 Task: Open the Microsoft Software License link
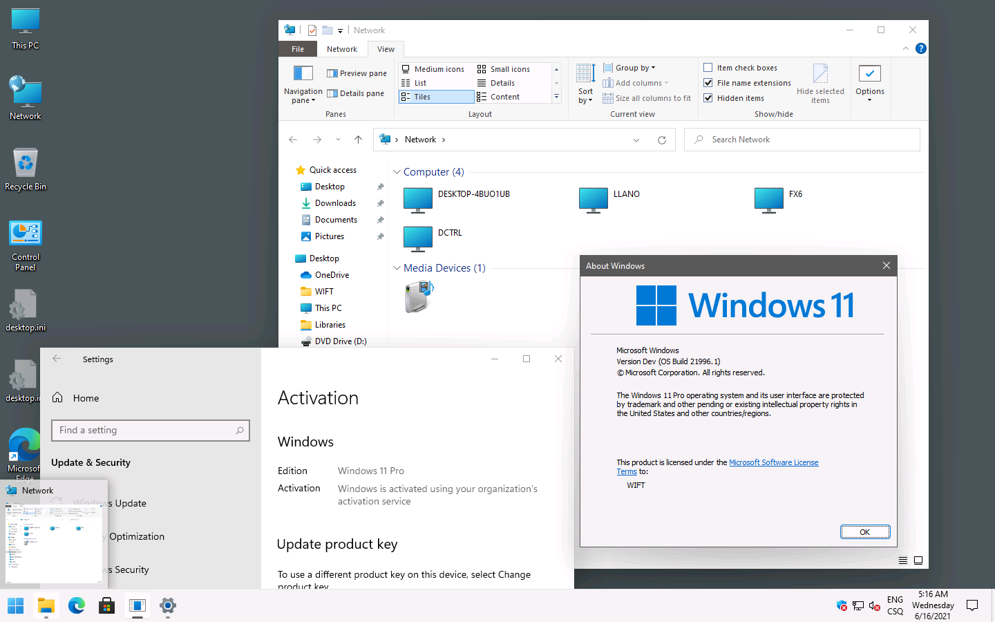click(773, 462)
